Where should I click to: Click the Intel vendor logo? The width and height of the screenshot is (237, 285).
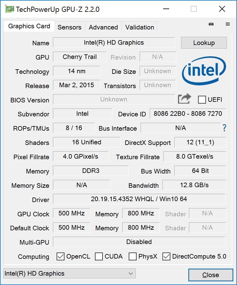pos(204,70)
